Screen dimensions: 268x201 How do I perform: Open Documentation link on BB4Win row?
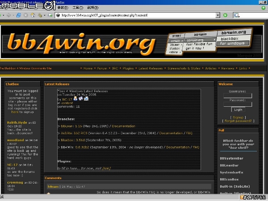pos(178,147)
